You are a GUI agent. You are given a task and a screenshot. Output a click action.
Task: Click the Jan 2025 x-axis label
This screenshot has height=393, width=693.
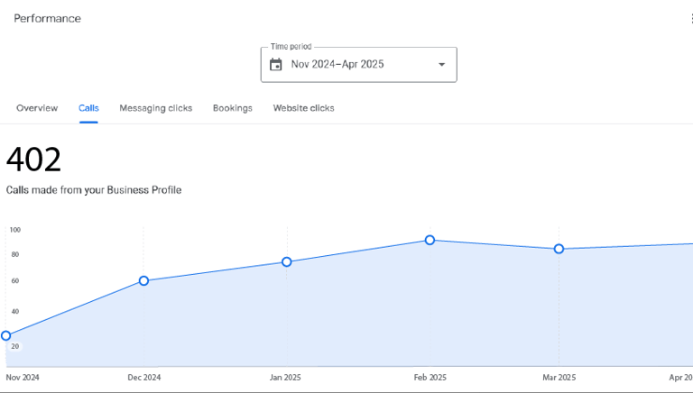click(x=286, y=378)
